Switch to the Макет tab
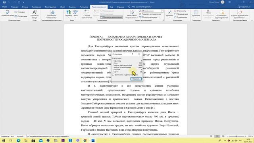Viewport: 254px width, 143px height. pyautogui.click(x=62, y=7)
